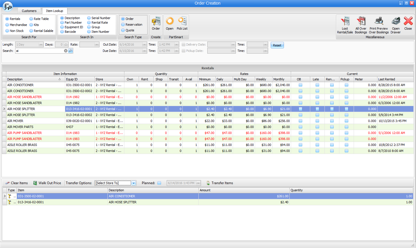Sort by Last Rented column header
The height and width of the screenshot is (248, 416).
point(395,79)
